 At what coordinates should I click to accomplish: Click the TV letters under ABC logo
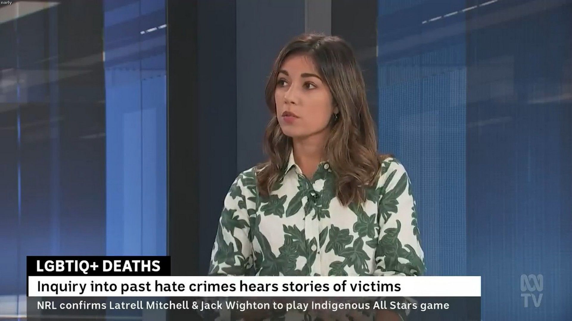pyautogui.click(x=531, y=300)
